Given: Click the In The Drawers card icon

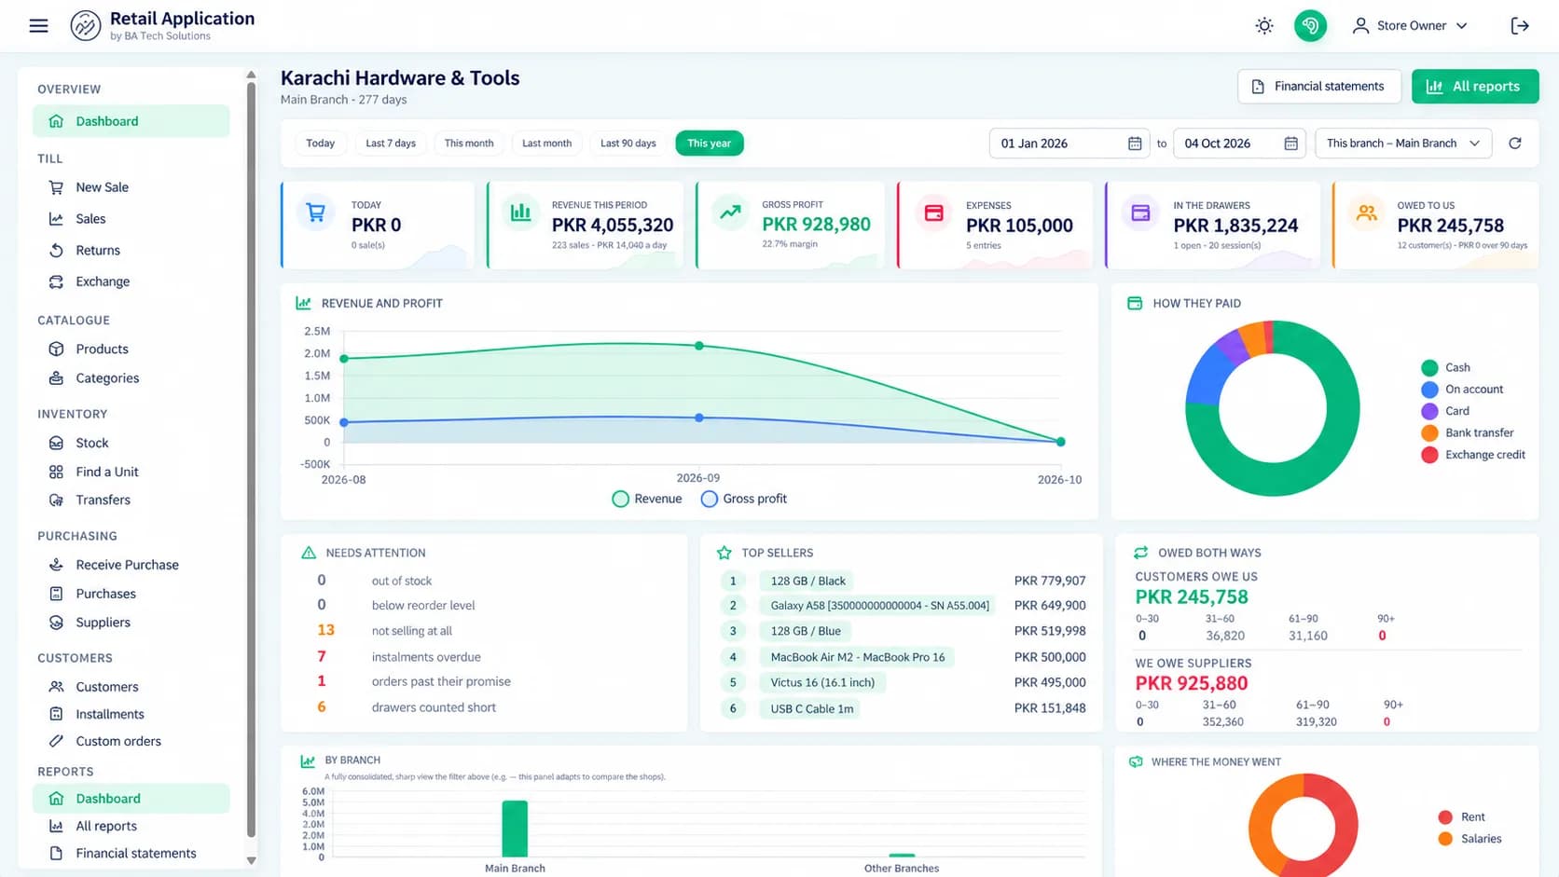Looking at the screenshot, I should [x=1140, y=213].
